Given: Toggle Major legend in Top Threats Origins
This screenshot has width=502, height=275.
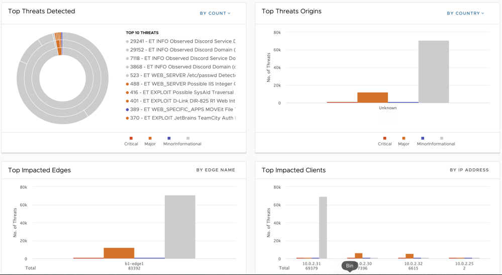Looking at the screenshot, I should (404, 141).
